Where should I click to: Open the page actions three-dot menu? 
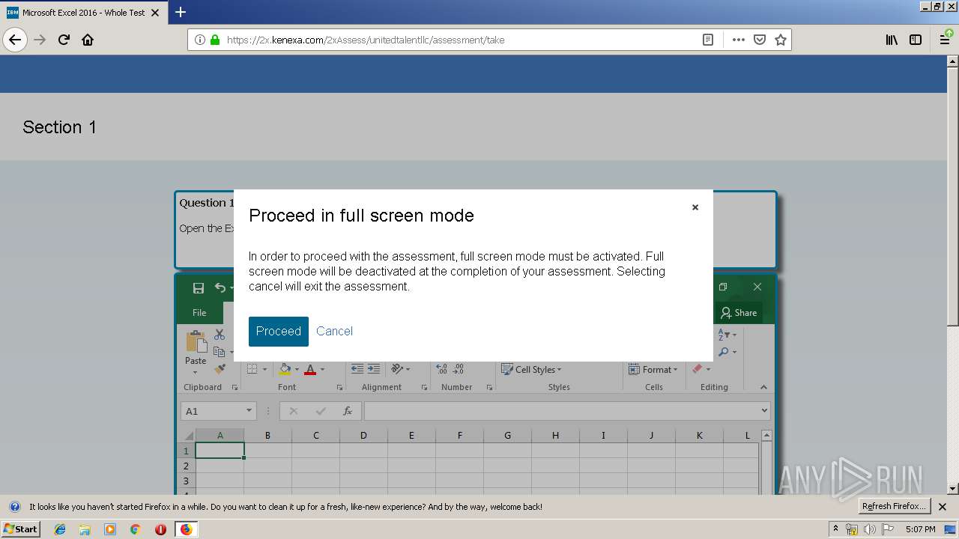[739, 40]
